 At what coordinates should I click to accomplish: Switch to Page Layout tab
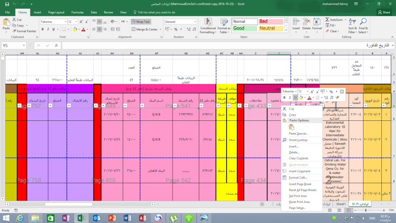56,12
